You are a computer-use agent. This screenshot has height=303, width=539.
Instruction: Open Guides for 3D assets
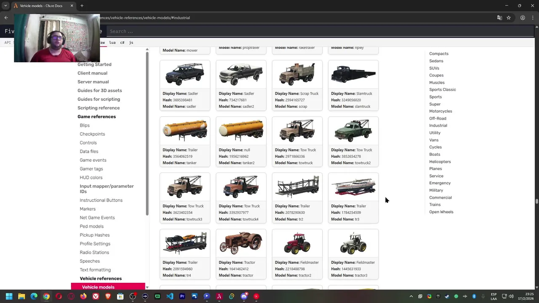coord(100,90)
